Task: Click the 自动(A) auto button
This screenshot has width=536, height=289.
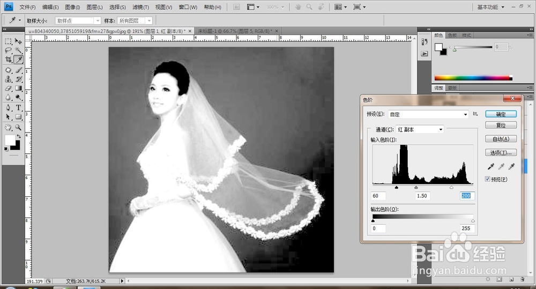Action: coord(501,139)
